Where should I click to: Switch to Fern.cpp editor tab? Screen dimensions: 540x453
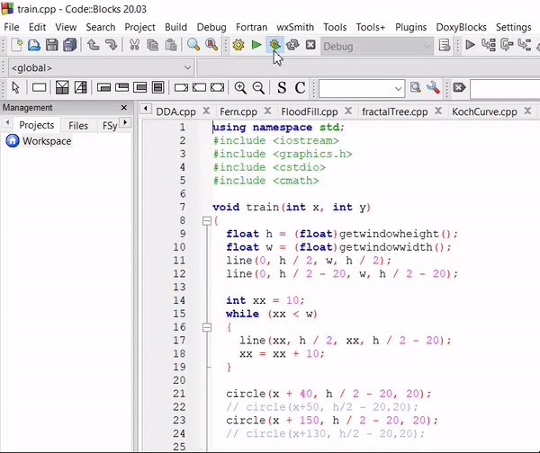click(x=238, y=111)
